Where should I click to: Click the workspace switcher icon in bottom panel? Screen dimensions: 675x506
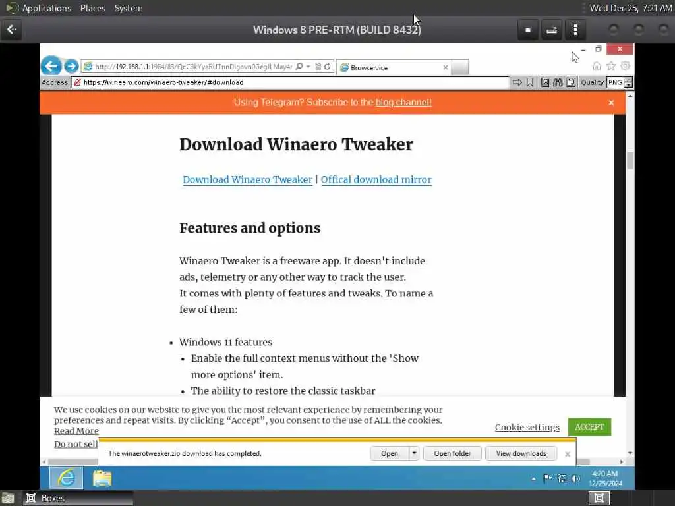[599, 498]
